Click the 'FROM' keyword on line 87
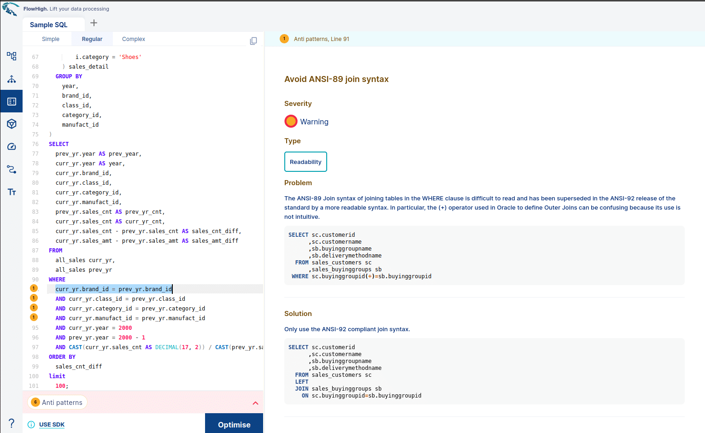Viewport: 705px width, 433px height. click(56, 251)
